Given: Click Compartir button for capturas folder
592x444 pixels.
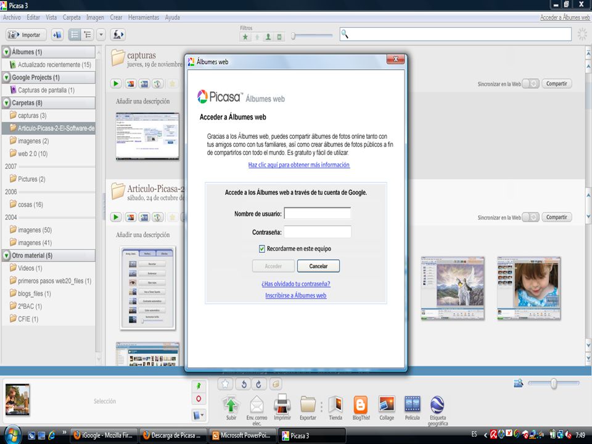Looking at the screenshot, I should pos(556,83).
